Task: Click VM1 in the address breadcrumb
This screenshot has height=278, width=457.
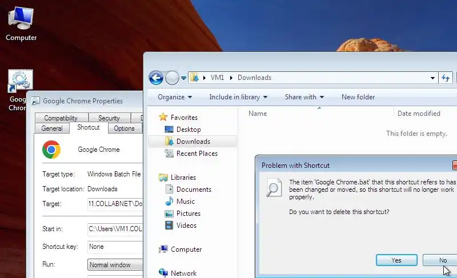Action: (217, 78)
